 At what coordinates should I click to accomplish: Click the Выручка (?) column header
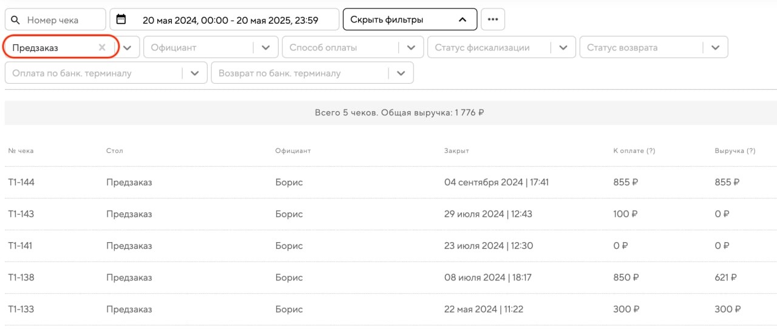[735, 151]
